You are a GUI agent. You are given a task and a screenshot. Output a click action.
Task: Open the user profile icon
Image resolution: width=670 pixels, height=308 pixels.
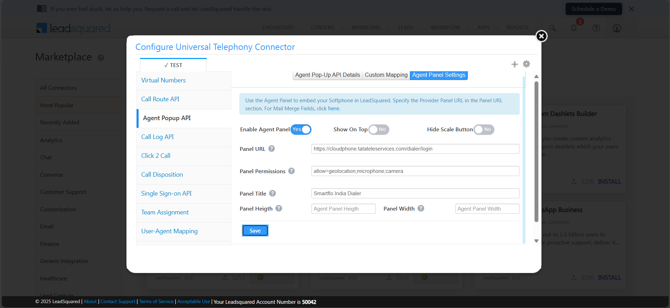(617, 28)
